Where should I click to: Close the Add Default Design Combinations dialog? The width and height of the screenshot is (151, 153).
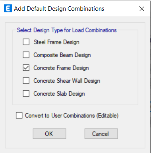click(x=142, y=9)
